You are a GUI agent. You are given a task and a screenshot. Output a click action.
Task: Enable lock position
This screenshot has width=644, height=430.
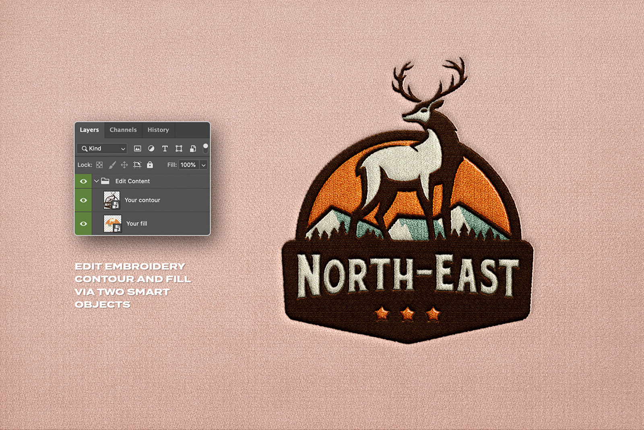pos(124,165)
